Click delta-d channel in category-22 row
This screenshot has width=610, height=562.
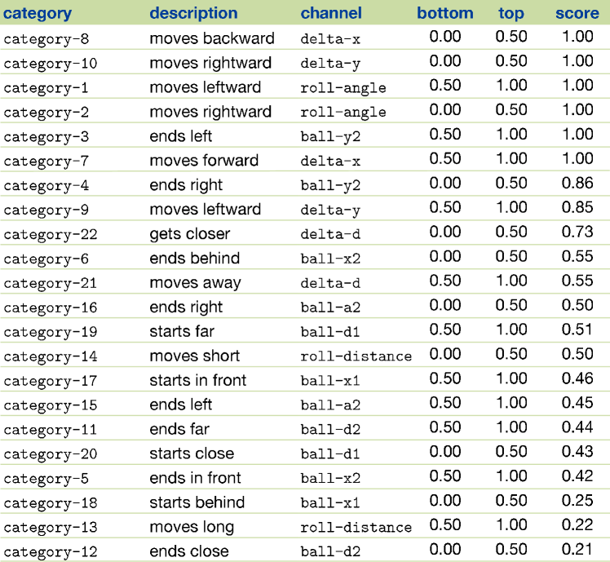point(330,234)
